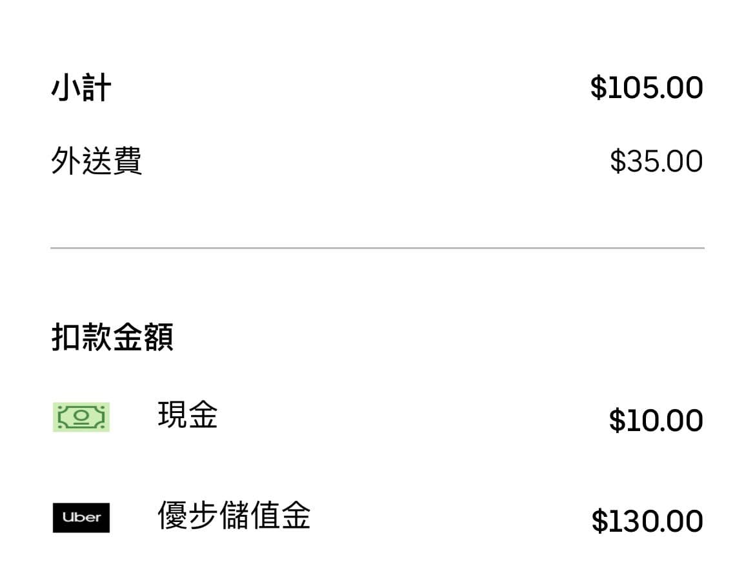Click the 優 character in 優步儲值金

[x=173, y=515]
